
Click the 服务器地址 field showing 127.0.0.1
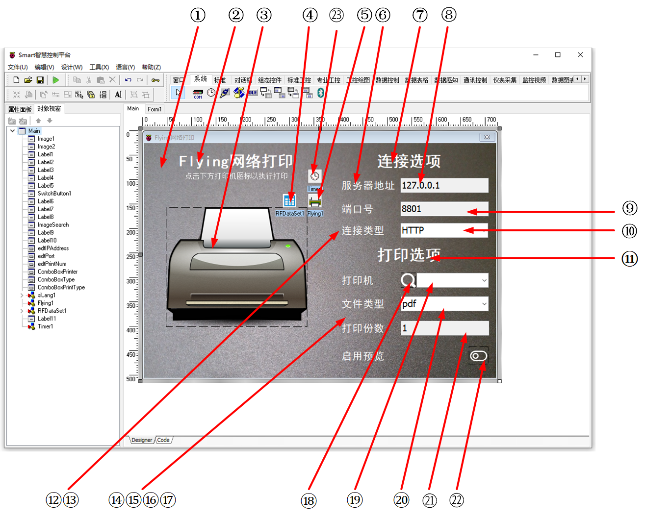[444, 185]
